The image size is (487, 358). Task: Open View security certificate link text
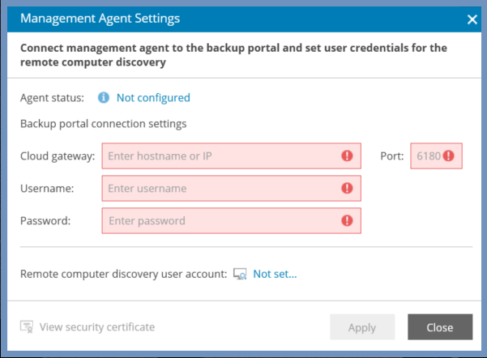[x=97, y=327]
